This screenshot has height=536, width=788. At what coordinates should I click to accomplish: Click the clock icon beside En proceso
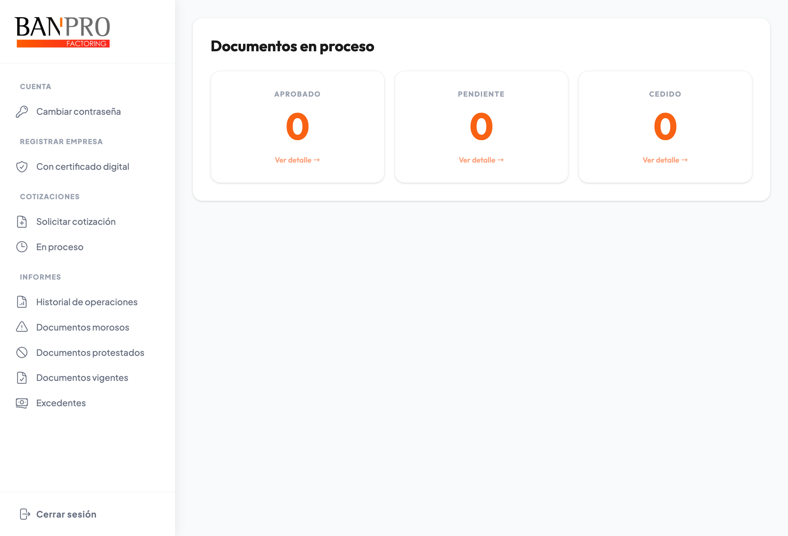tap(22, 247)
